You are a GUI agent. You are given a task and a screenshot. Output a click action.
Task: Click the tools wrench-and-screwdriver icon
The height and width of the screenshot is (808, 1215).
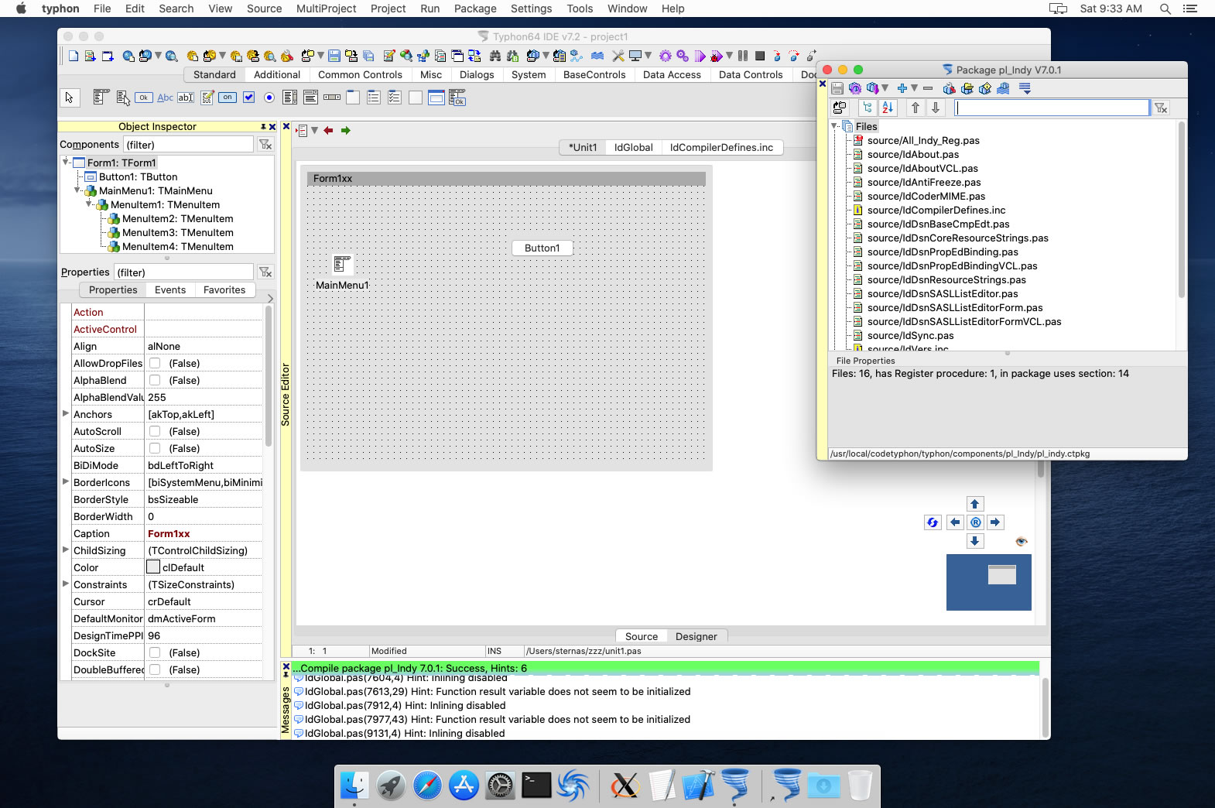[618, 56]
